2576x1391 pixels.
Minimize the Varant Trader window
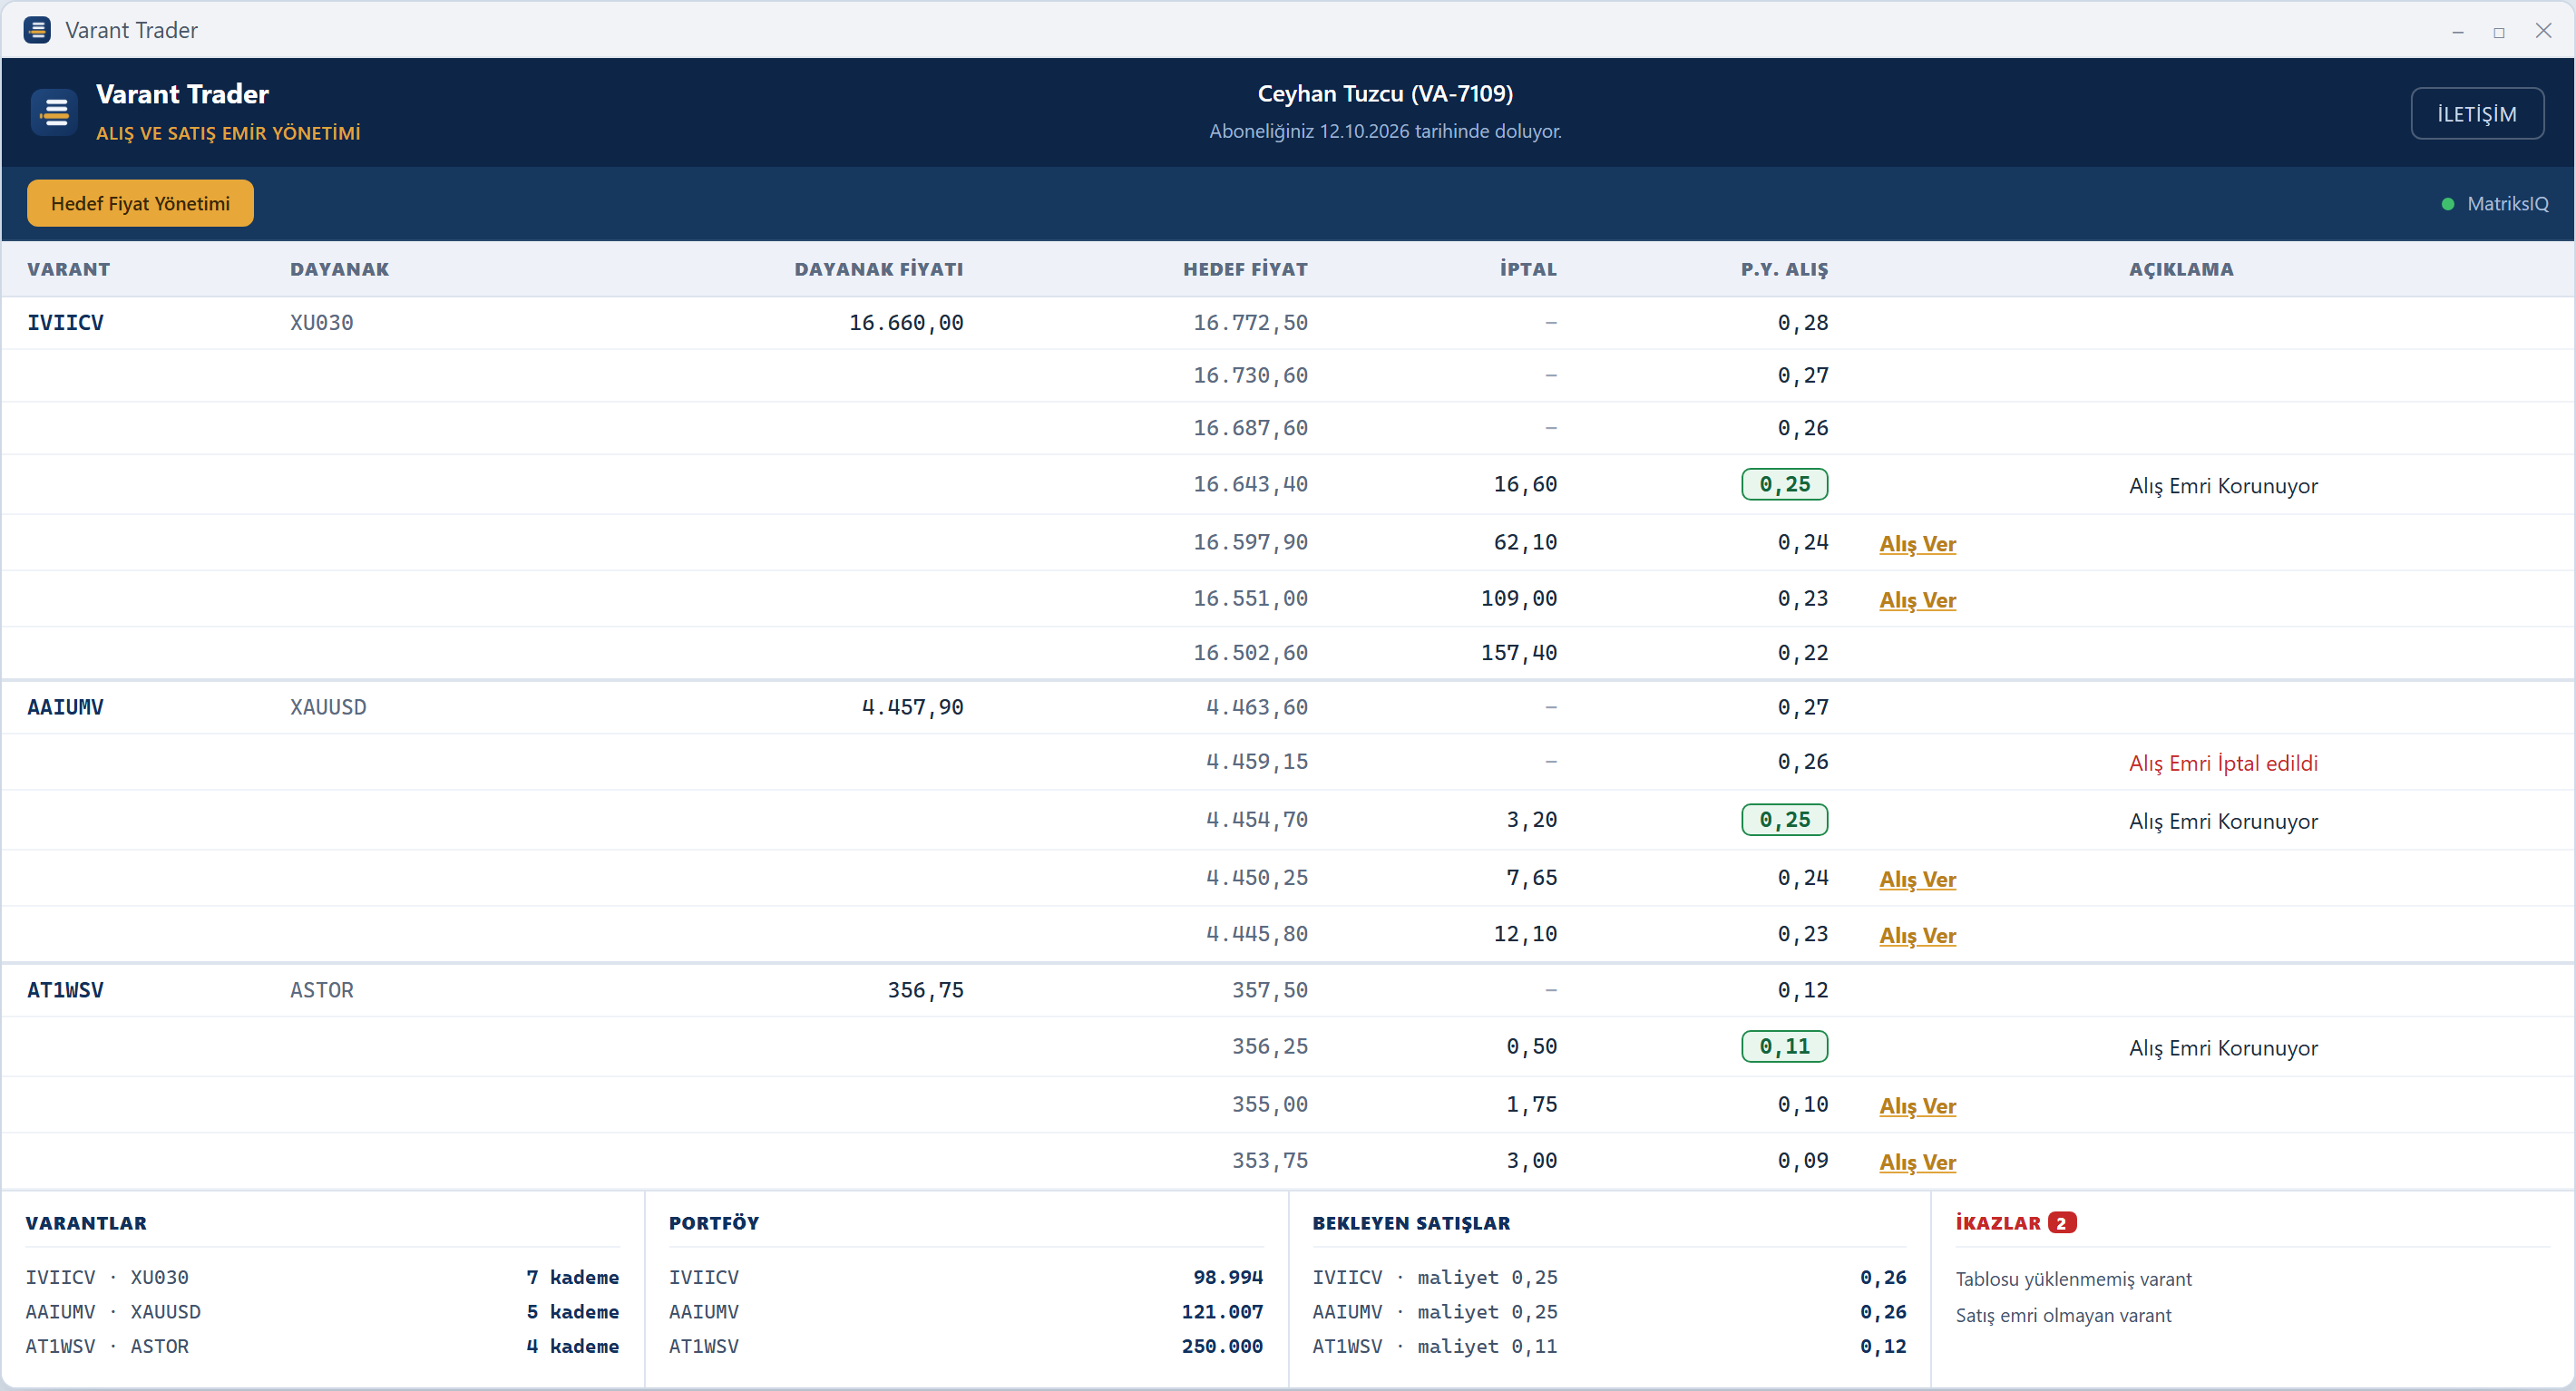2457,32
